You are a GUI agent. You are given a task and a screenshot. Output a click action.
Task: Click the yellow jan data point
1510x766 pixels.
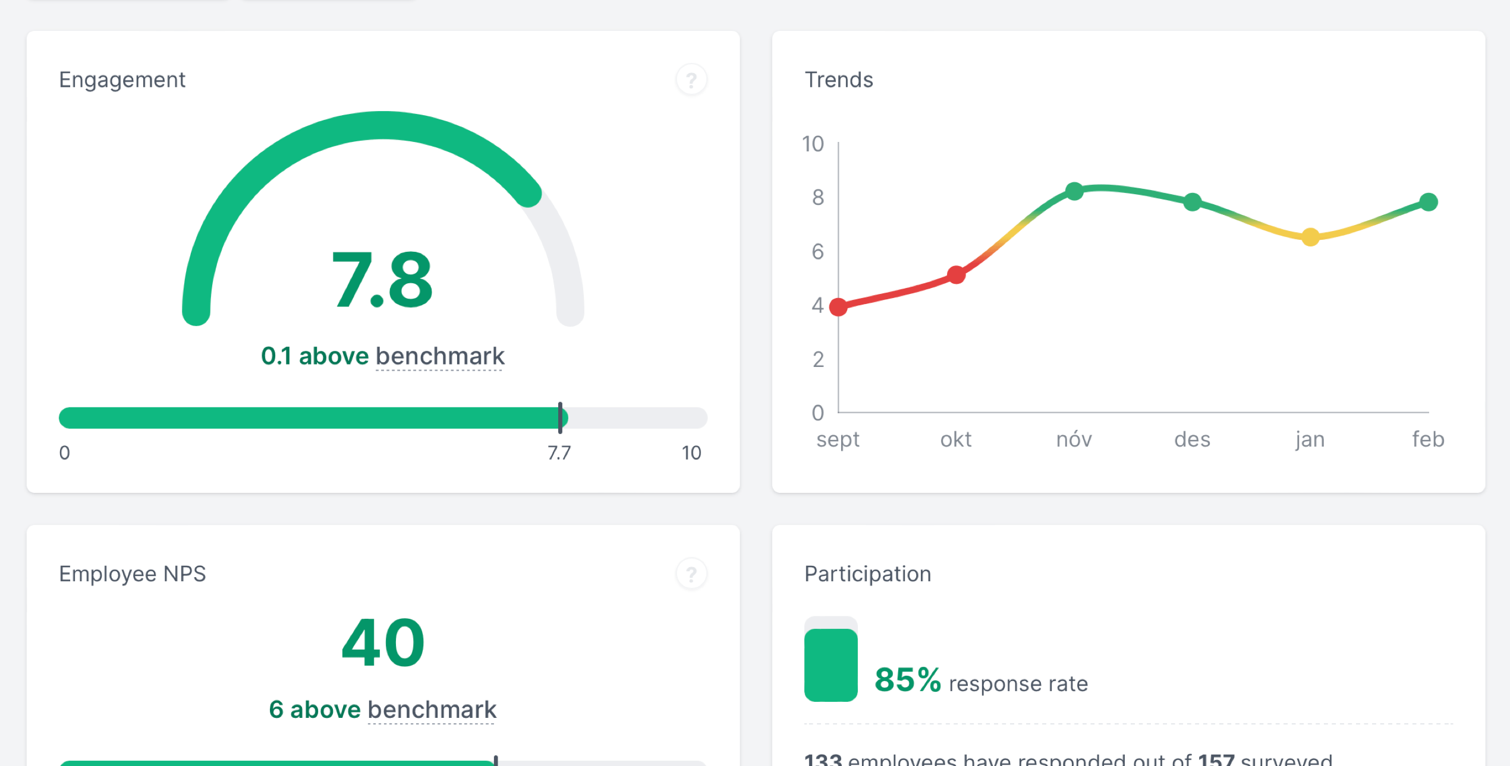click(1310, 237)
